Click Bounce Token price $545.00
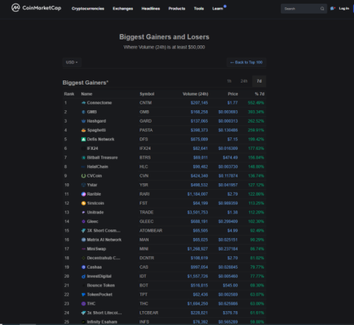Image resolution: width=354 pixels, height=325 pixels. 230,286
